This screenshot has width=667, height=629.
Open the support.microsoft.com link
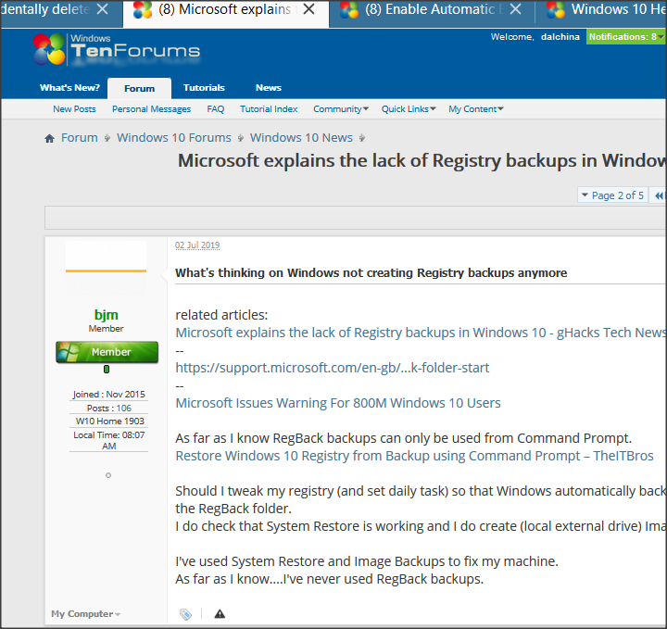(x=333, y=368)
